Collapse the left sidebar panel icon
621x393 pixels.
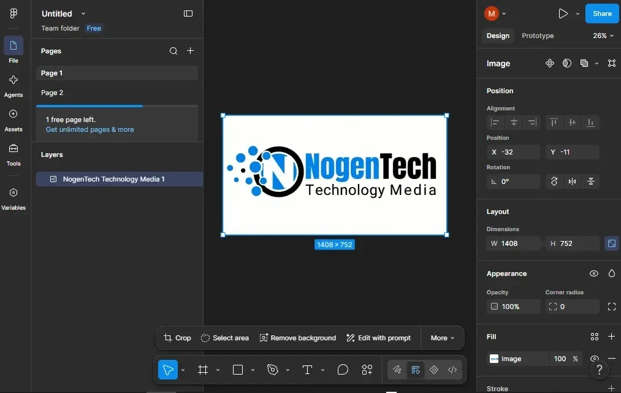(188, 13)
